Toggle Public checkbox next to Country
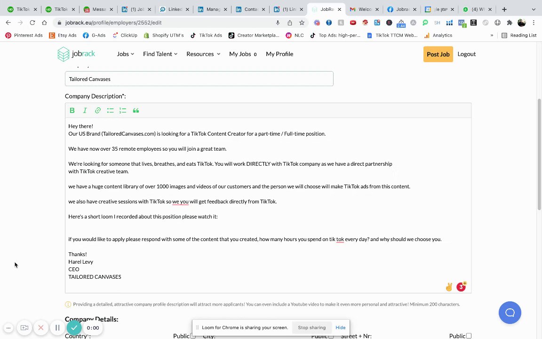Image resolution: width=542 pixels, height=339 pixels. pyautogui.click(x=193, y=336)
